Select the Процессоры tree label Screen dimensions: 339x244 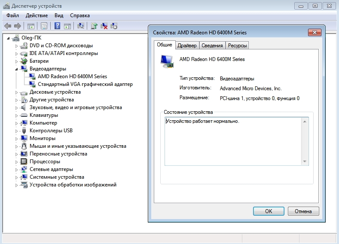(x=45, y=162)
